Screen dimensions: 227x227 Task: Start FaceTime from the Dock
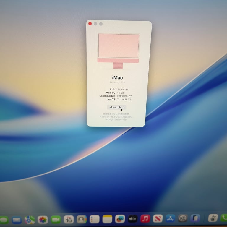tap(56, 220)
